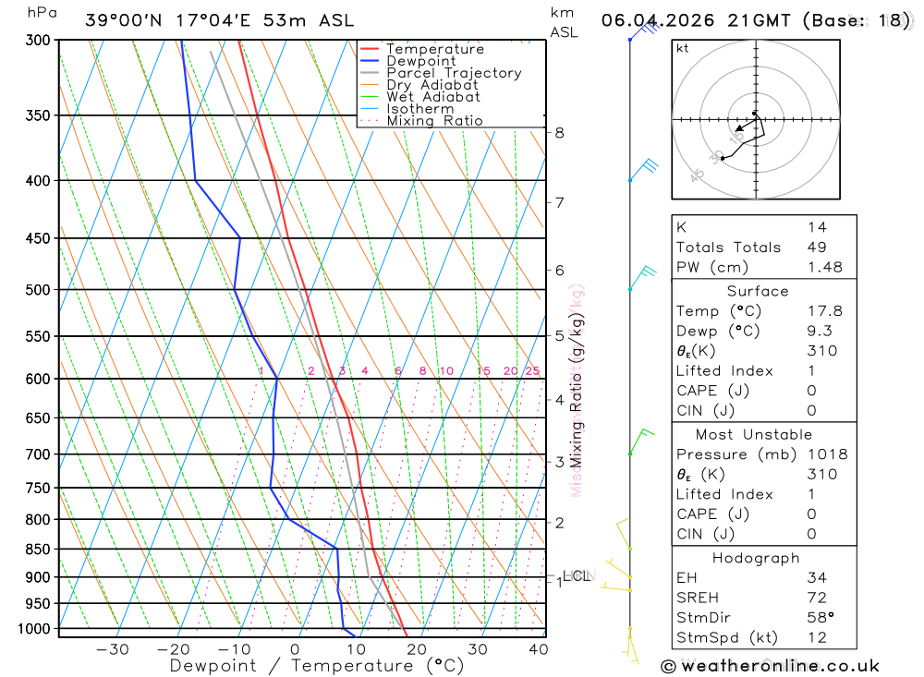Click the cyan wind barb at 500 hPa

pyautogui.click(x=642, y=278)
